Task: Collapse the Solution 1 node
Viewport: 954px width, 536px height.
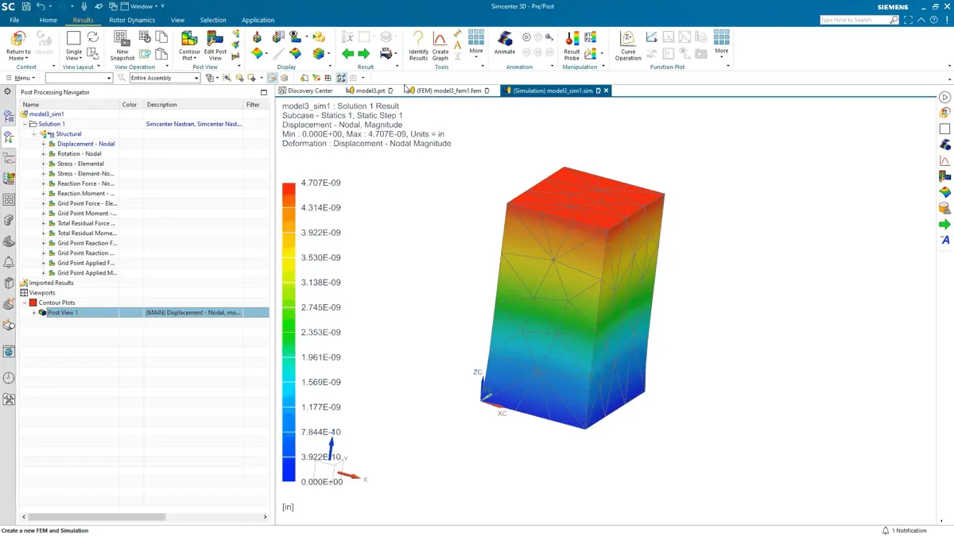Action: pos(25,124)
